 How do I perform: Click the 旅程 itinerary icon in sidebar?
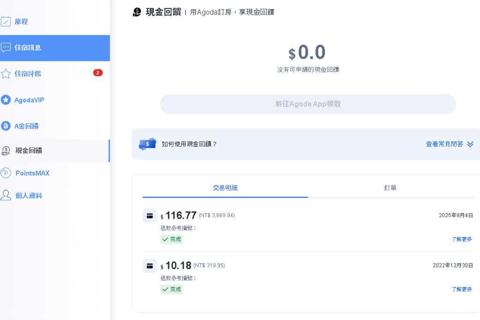tap(6, 22)
